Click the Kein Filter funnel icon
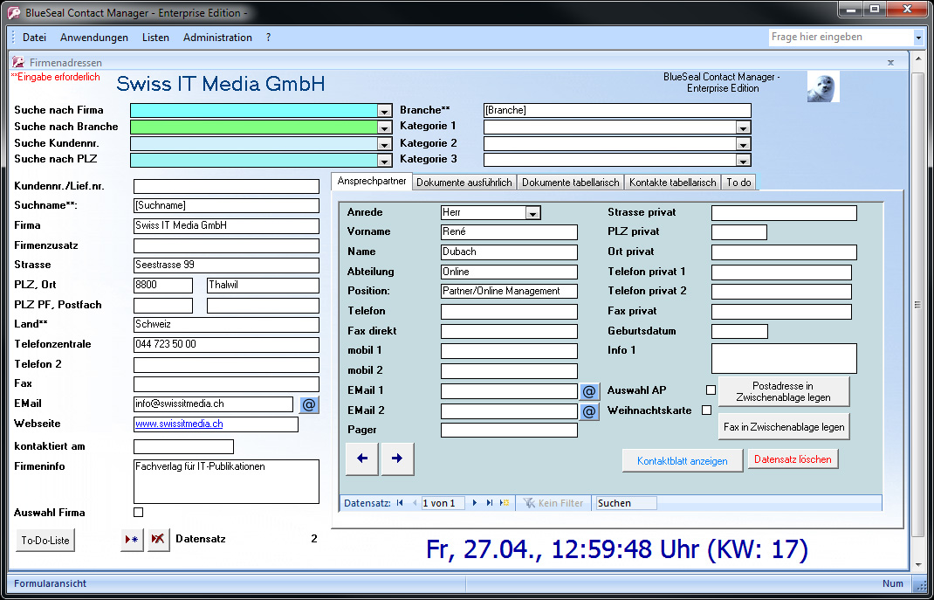 (x=529, y=503)
